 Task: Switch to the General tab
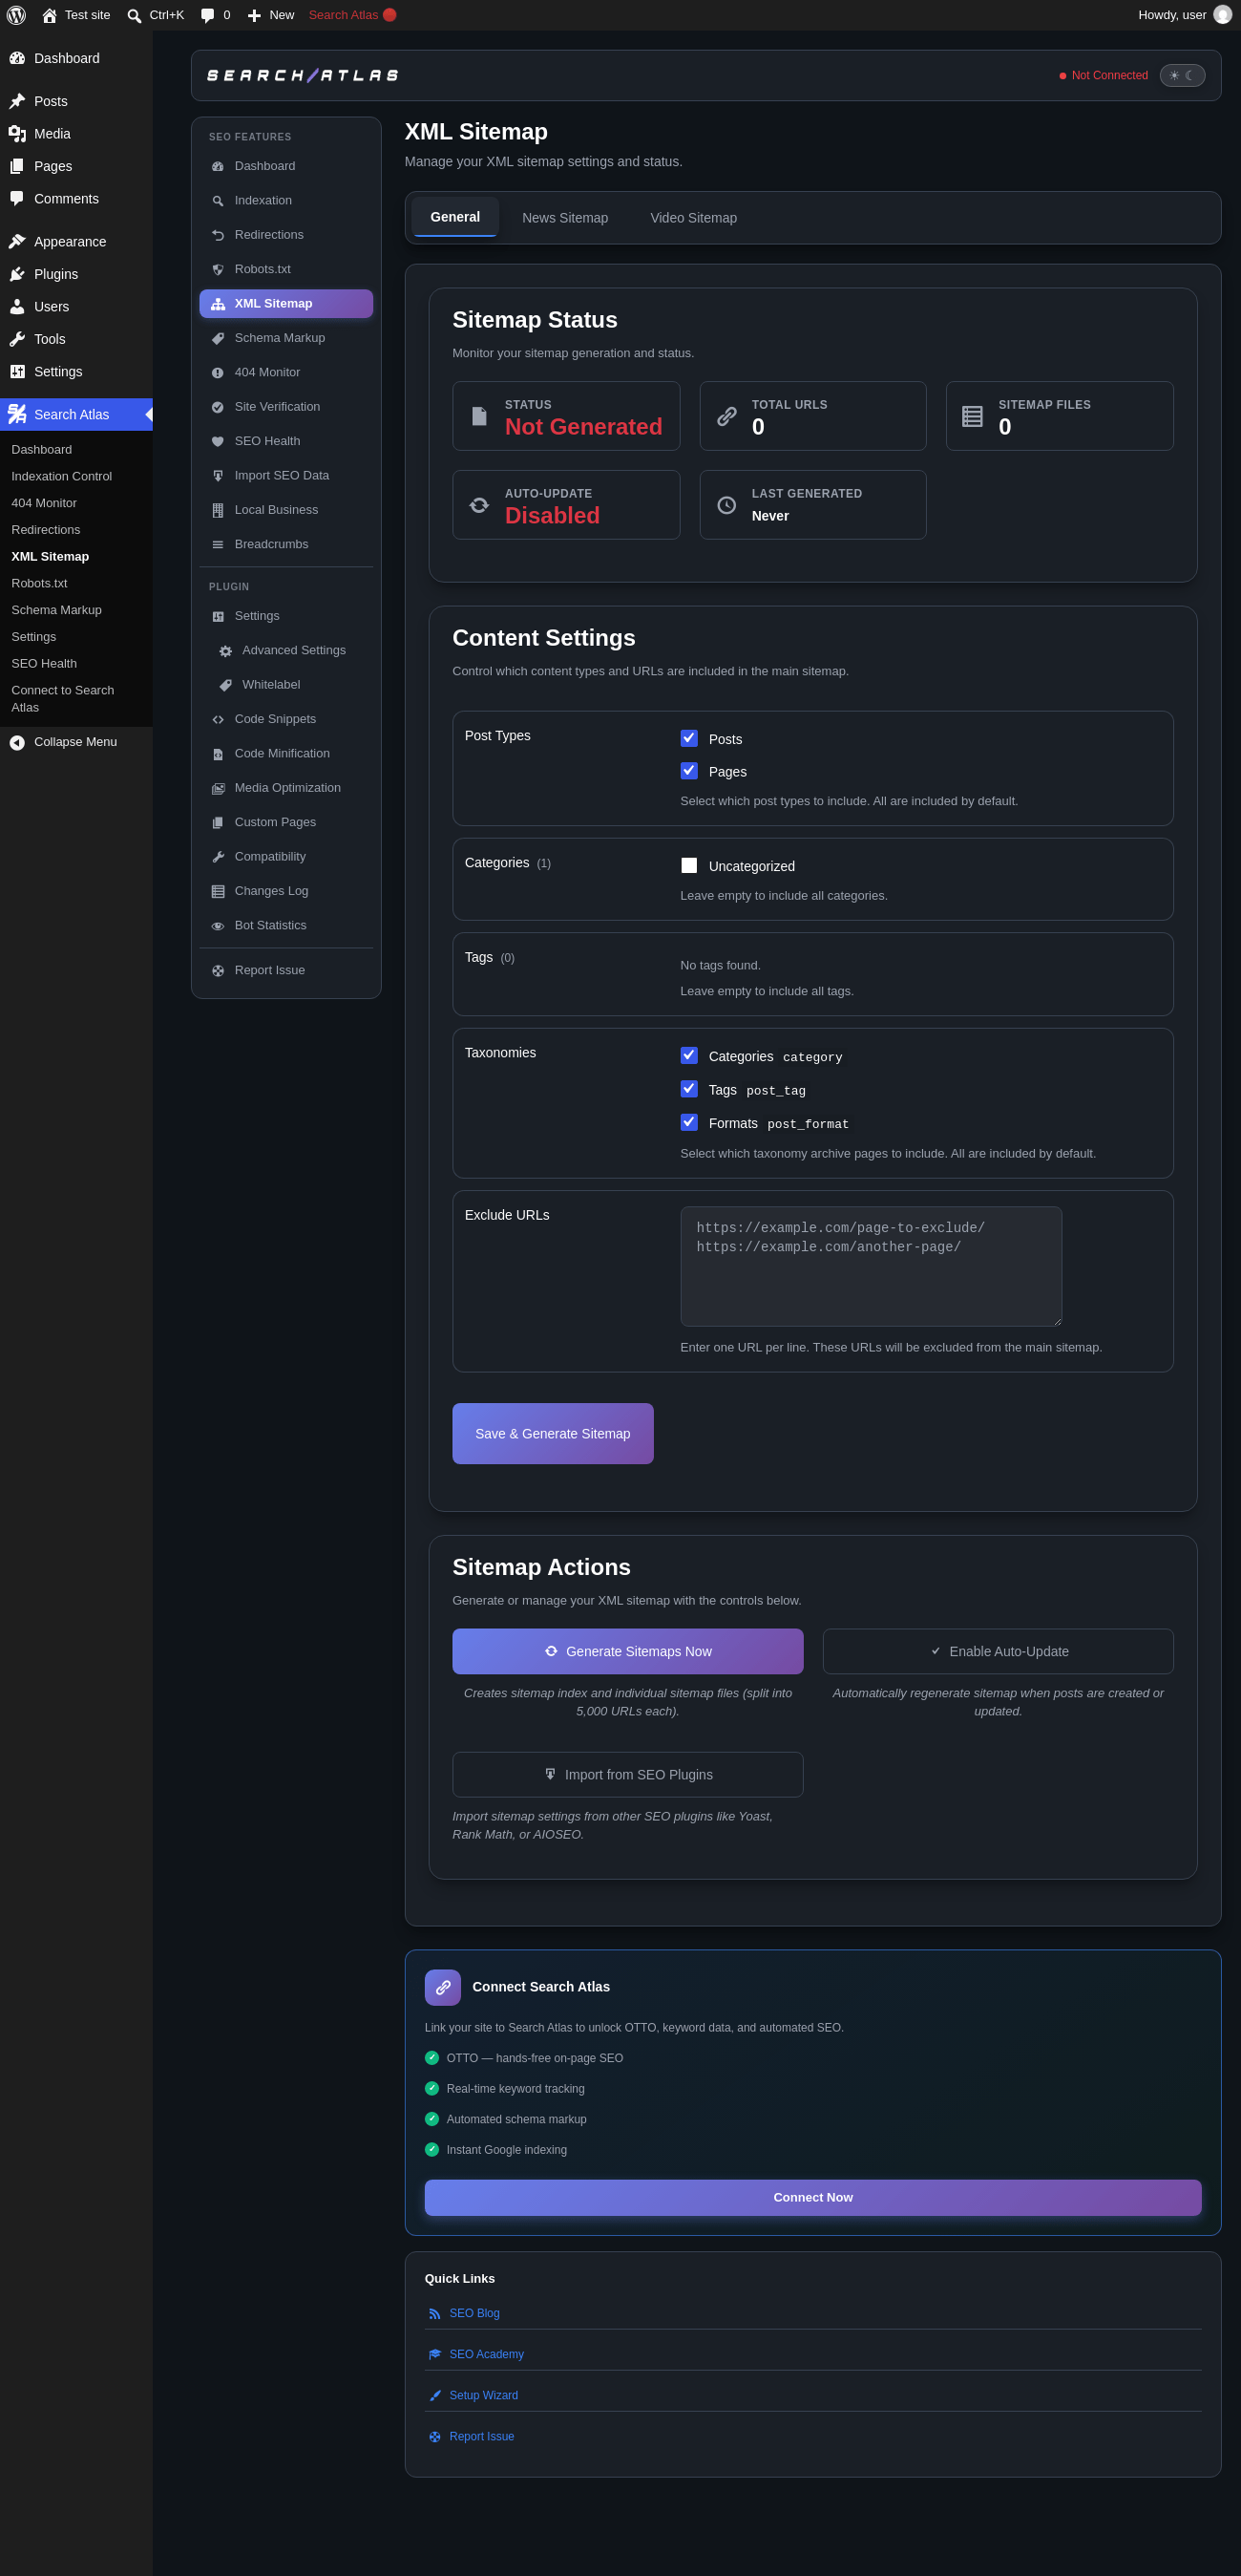(x=454, y=217)
